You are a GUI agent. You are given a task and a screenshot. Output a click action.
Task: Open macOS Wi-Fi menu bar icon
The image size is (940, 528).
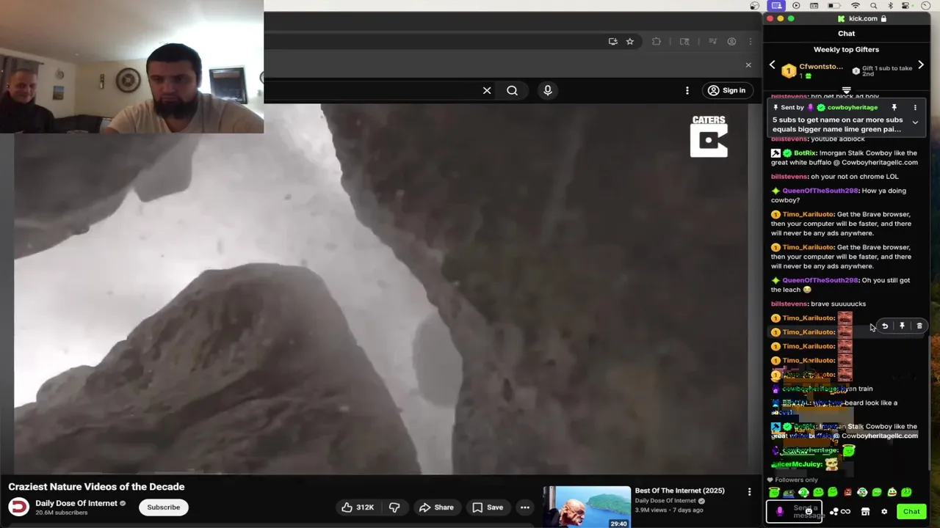[855, 6]
